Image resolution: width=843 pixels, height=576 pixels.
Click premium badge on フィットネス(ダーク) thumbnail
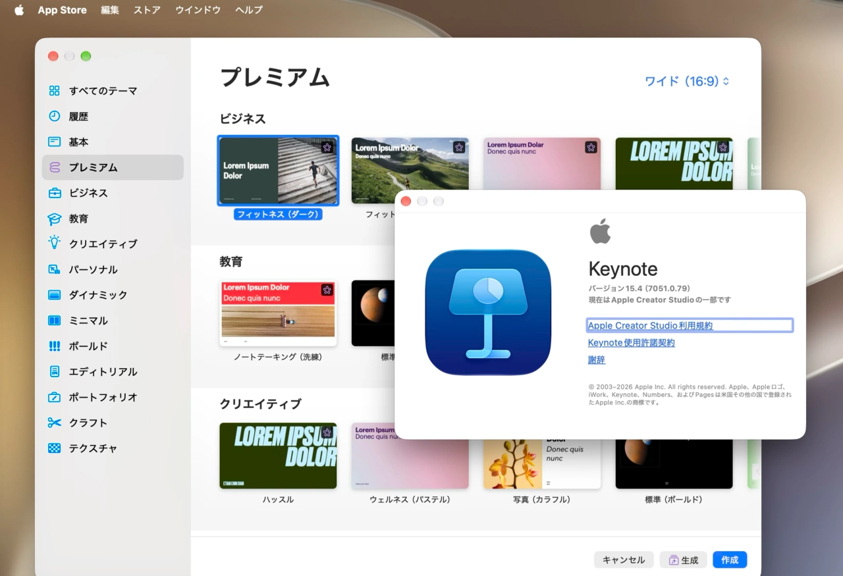(327, 147)
